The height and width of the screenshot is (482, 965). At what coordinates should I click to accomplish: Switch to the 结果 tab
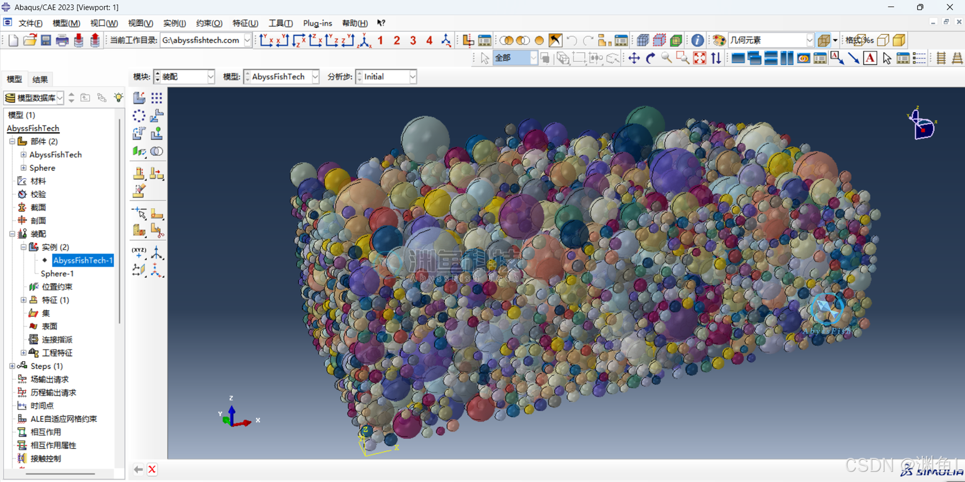[40, 80]
